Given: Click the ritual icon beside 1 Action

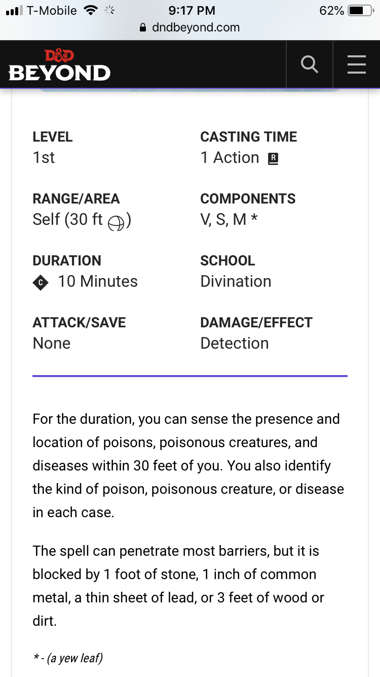Looking at the screenshot, I should pos(273,159).
